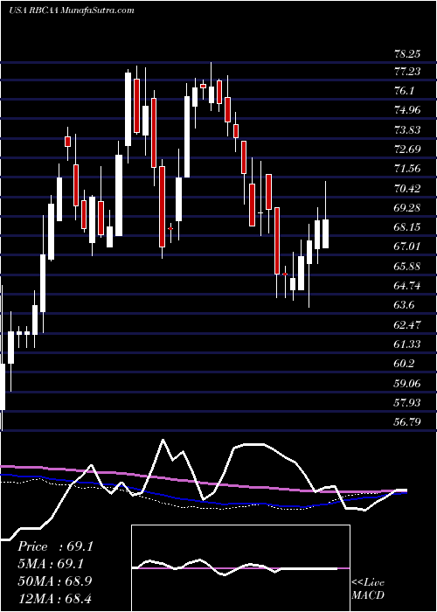The width and height of the screenshot is (437, 612).
Task: Click the USA RBCAA MunafaSutra.com title text
Action: [71, 10]
